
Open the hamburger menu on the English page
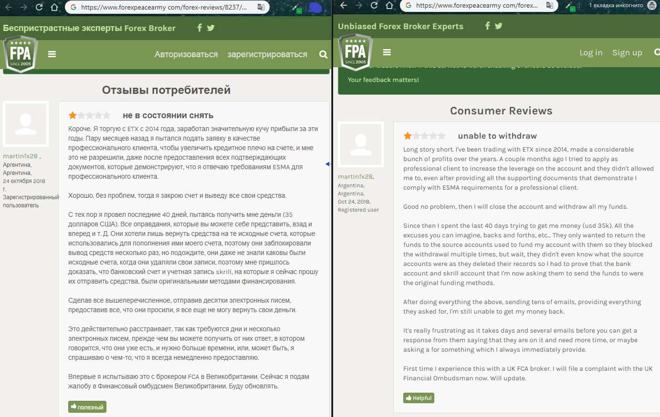[x=387, y=52]
